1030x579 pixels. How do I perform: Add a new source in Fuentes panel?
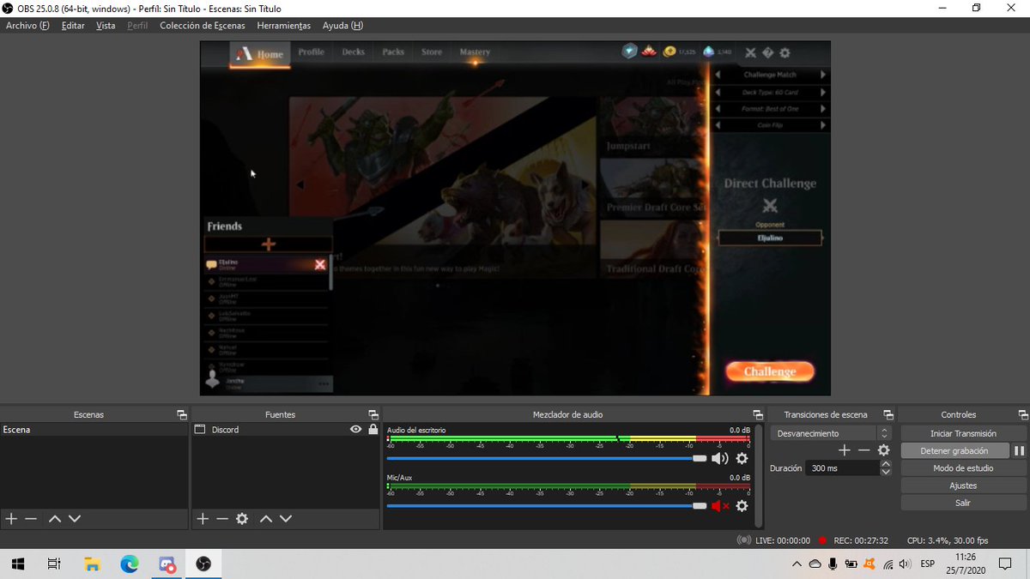coord(203,518)
